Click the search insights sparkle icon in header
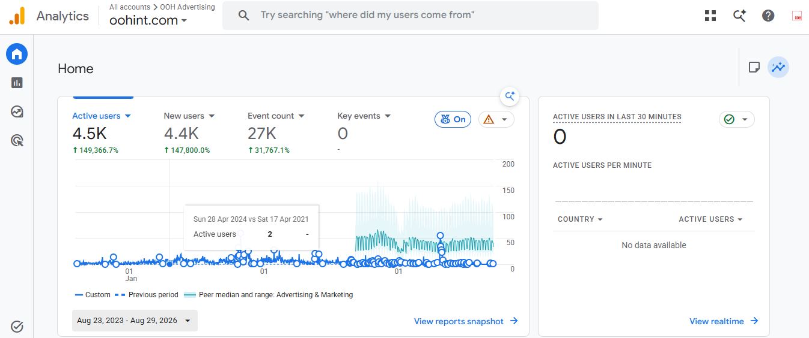The width and height of the screenshot is (809, 338). pyautogui.click(x=739, y=16)
